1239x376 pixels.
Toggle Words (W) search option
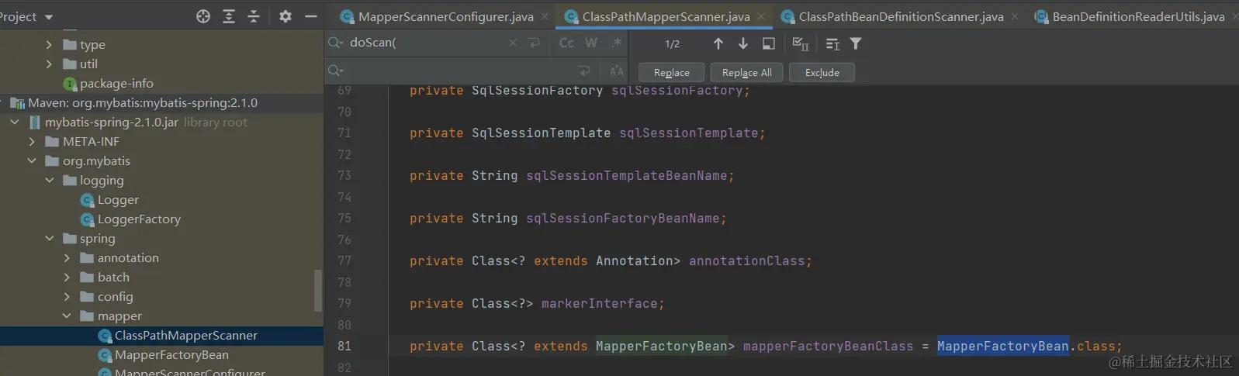[x=591, y=43]
